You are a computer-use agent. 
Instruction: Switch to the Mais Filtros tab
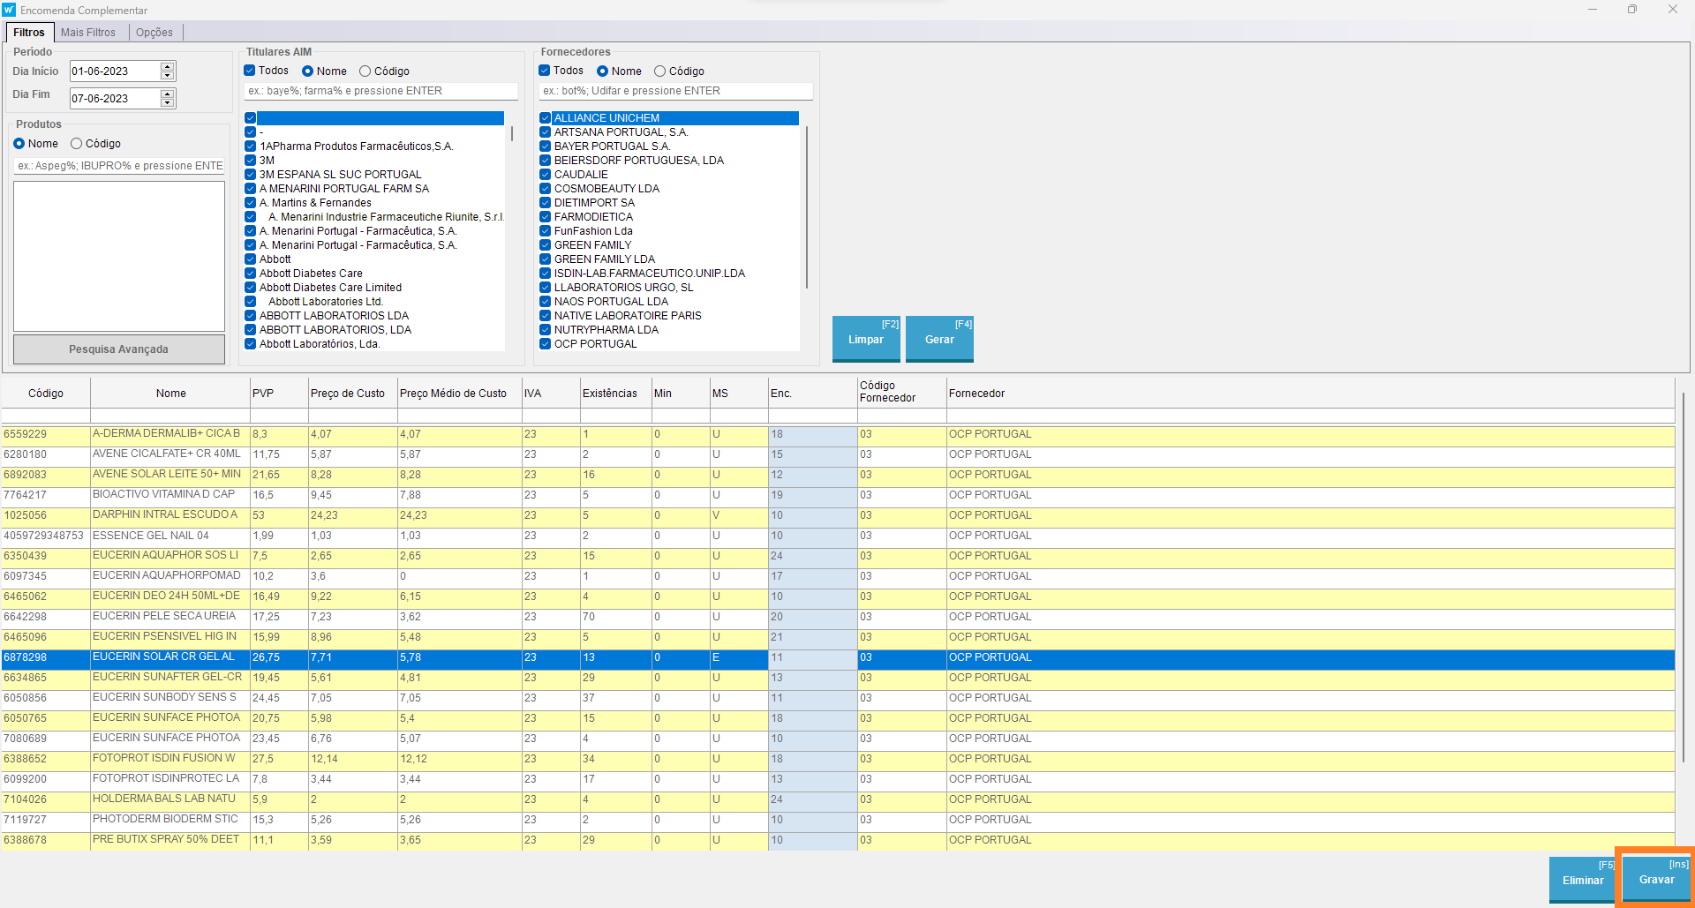[88, 33]
